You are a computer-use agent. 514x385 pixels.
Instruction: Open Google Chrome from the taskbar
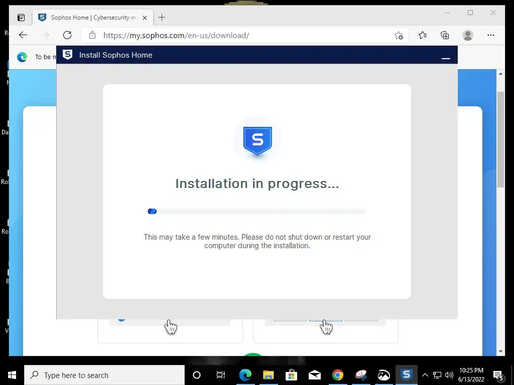click(x=338, y=375)
